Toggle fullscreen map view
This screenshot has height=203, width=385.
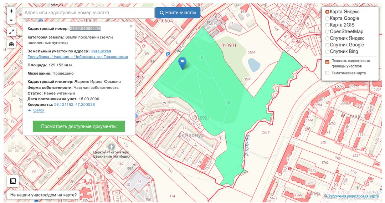(11, 32)
